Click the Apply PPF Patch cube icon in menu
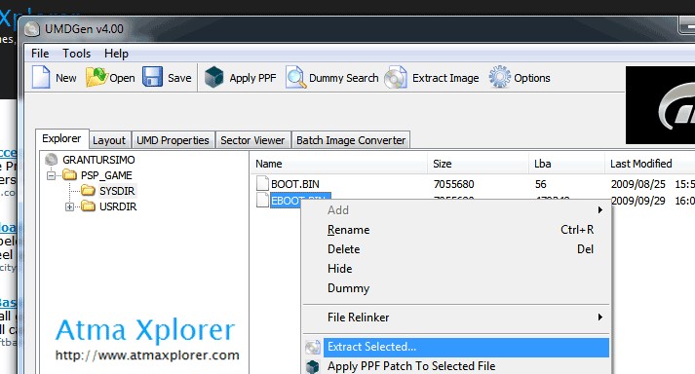This screenshot has width=695, height=374. coord(313,366)
